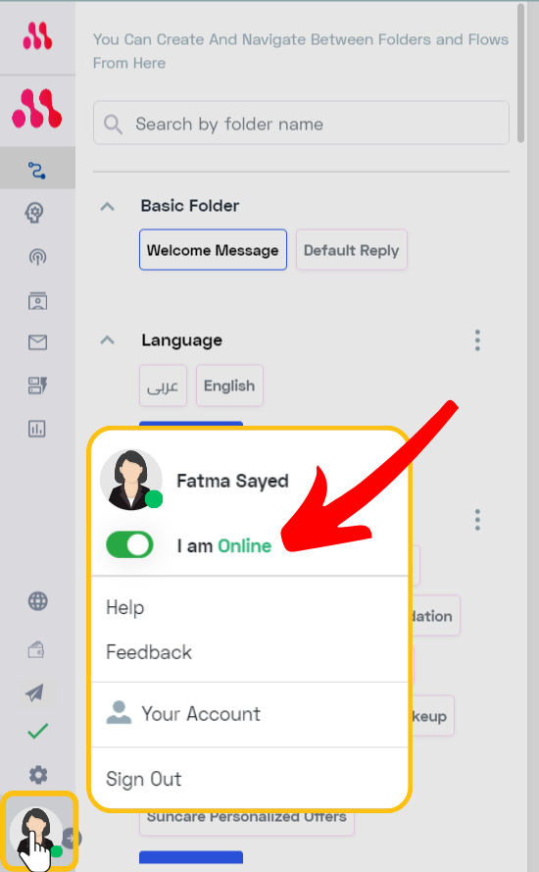The height and width of the screenshot is (872, 539).
Task: Select Sign Out from the profile menu
Action: (143, 779)
